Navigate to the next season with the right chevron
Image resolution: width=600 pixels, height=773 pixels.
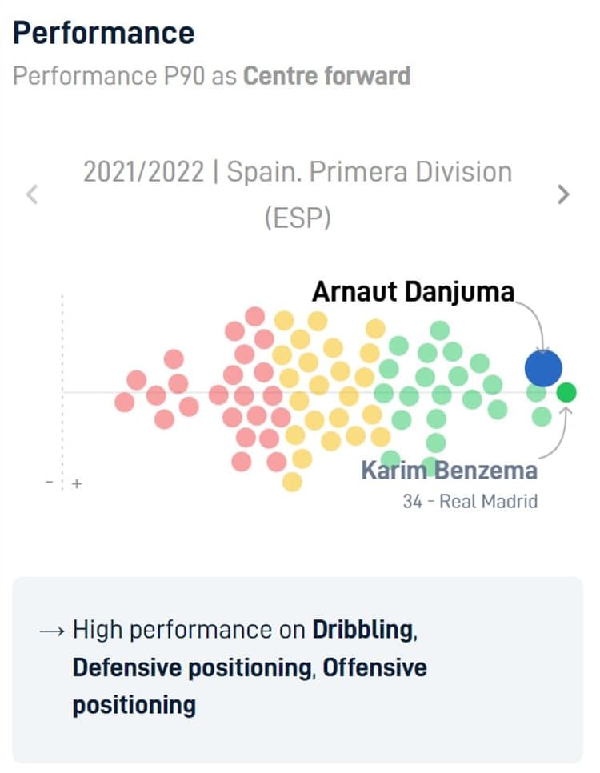tap(562, 194)
